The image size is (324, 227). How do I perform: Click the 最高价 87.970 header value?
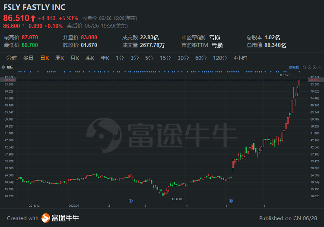click(x=30, y=37)
